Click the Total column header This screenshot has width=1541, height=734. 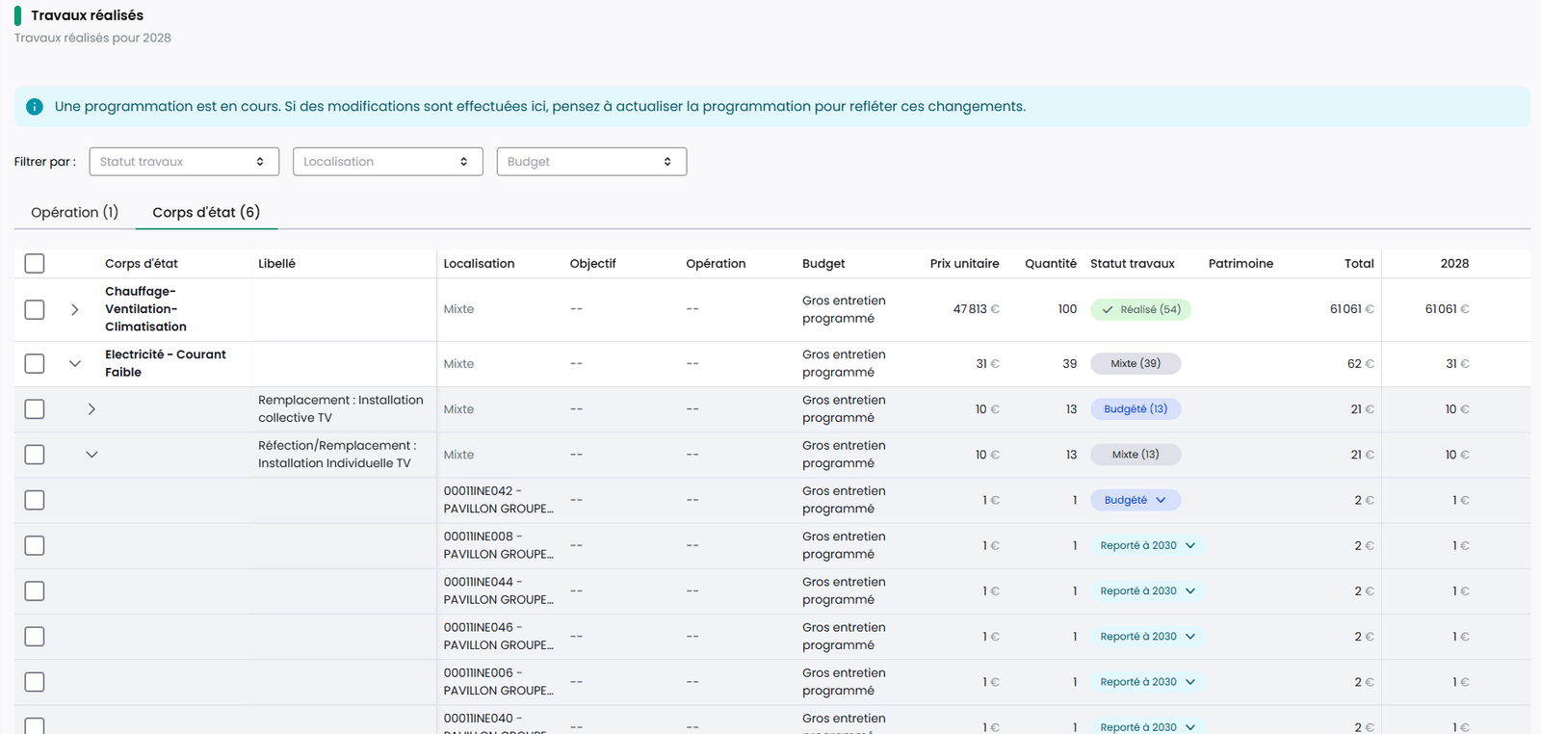click(1359, 263)
